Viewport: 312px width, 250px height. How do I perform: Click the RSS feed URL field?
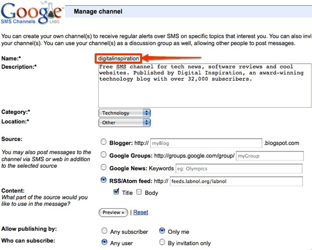click(237, 181)
